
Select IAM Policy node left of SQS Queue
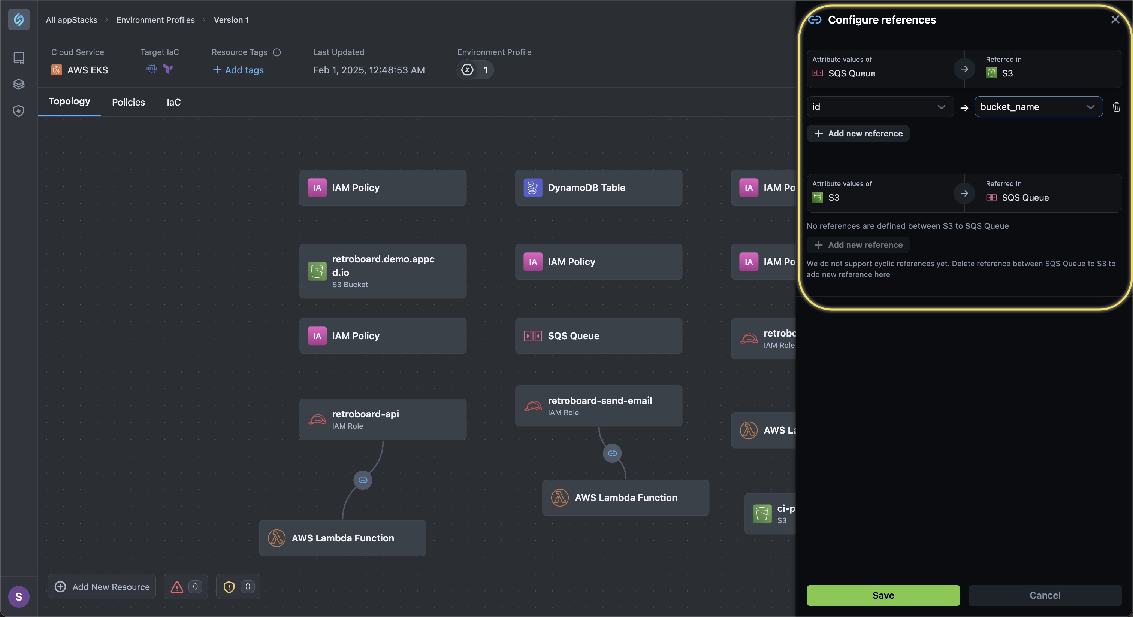coord(383,336)
